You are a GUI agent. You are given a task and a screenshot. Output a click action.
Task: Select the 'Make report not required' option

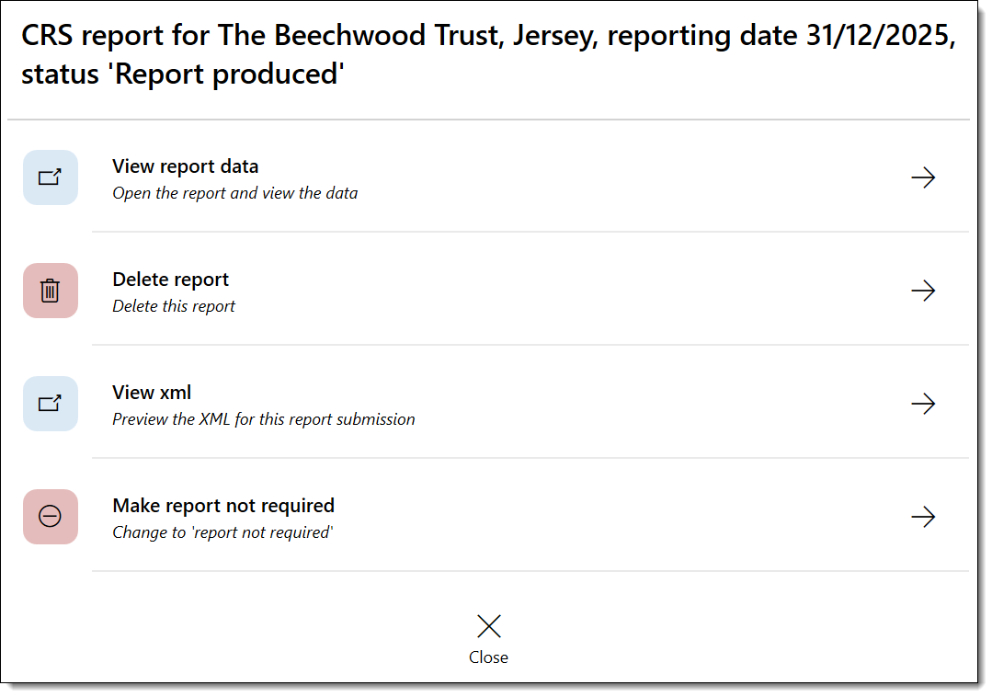223,506
